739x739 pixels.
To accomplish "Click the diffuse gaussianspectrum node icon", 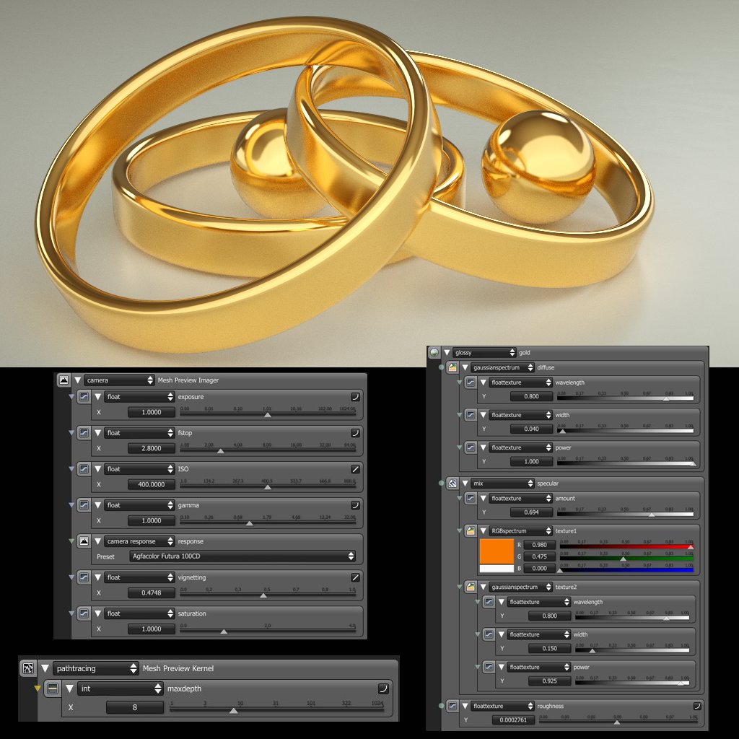I will 452,367.
